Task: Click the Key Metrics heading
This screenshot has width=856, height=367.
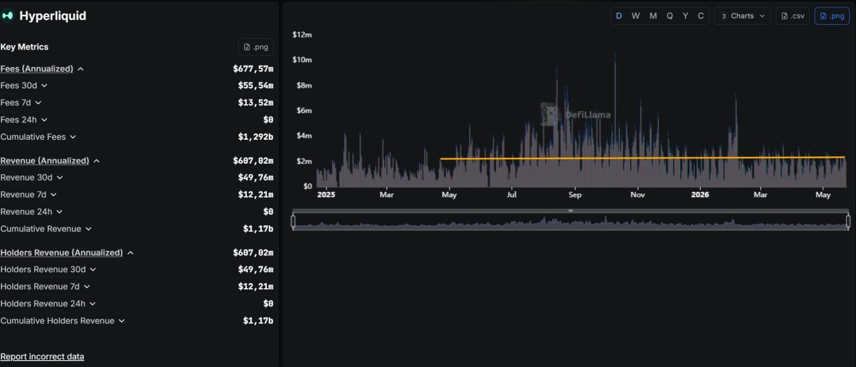Action: click(x=24, y=47)
